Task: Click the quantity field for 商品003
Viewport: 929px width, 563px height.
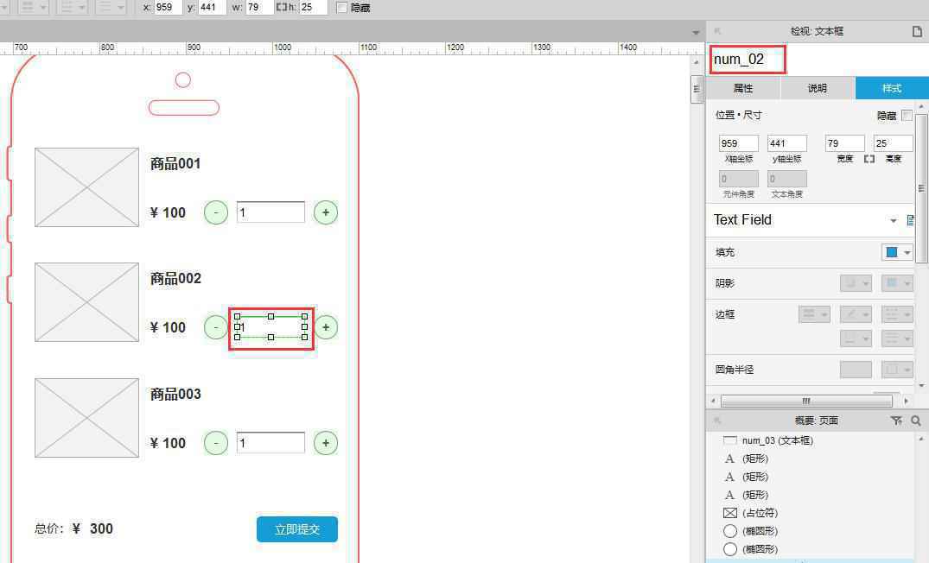Action: point(270,443)
